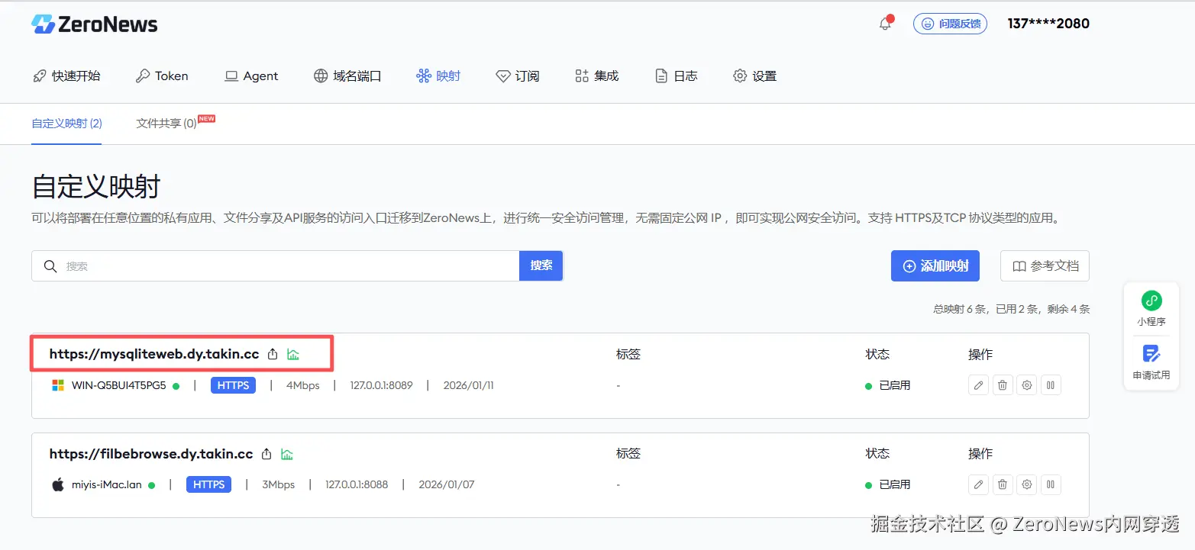Pause the filbebrowse mapping
The image size is (1195, 550).
coord(1051,484)
